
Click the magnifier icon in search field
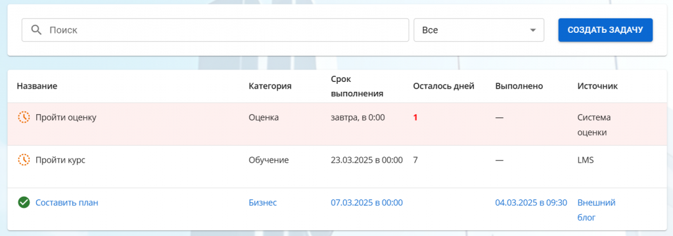click(x=37, y=30)
